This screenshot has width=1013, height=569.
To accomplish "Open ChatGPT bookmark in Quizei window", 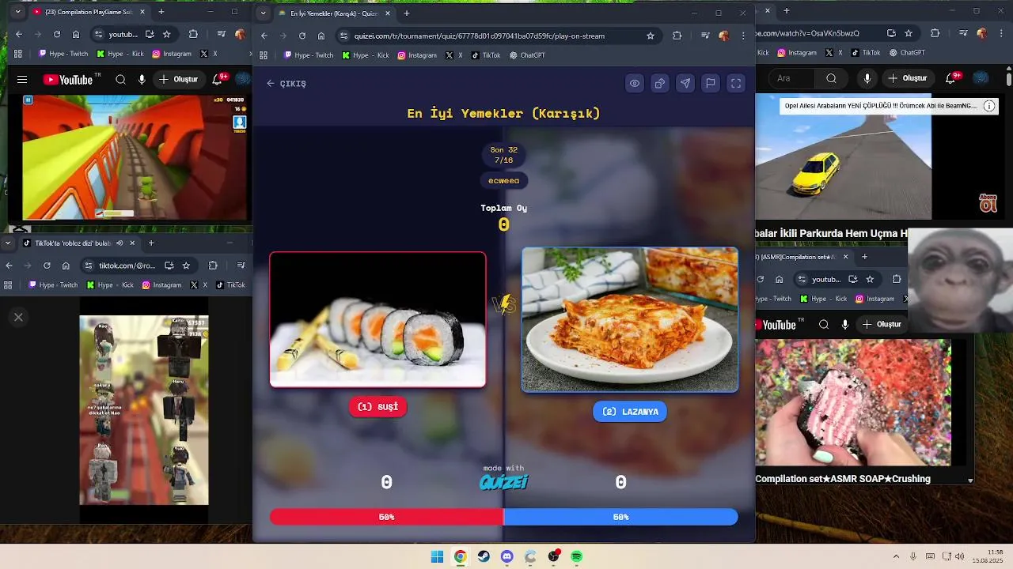I will (527, 55).
